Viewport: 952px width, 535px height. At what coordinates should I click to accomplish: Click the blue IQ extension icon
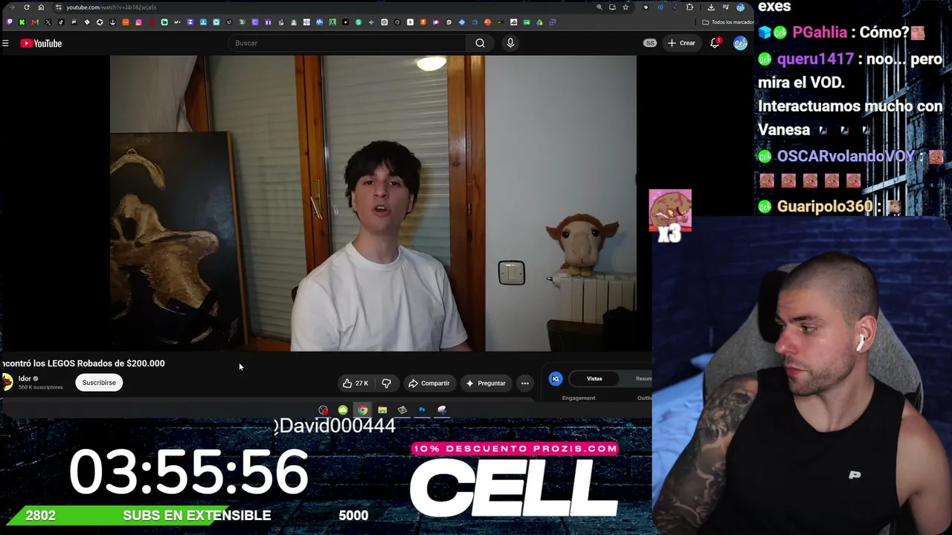[556, 379]
